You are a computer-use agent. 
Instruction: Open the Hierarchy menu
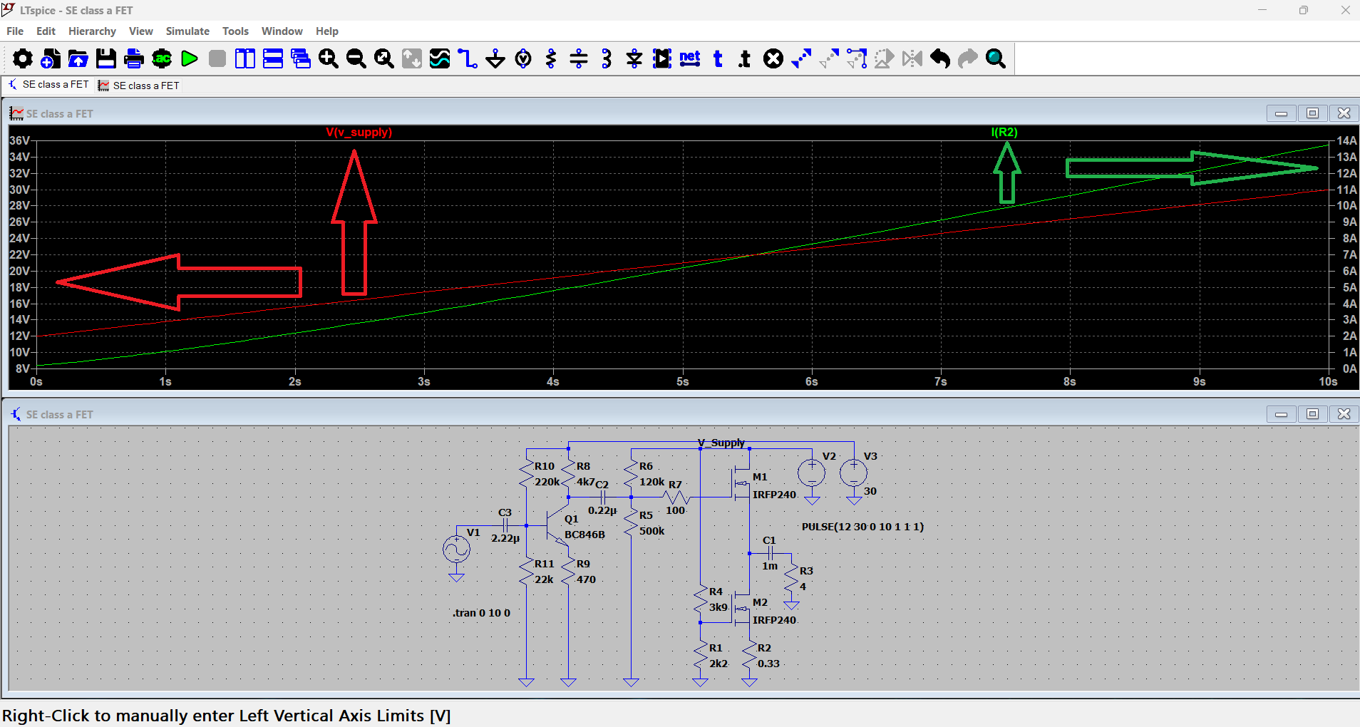[92, 31]
